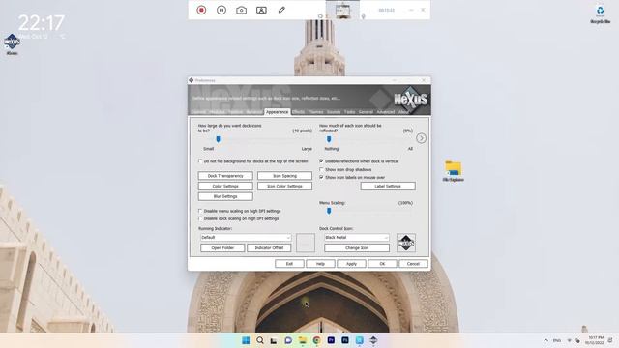Show hidden system tray icons

pos(545,340)
